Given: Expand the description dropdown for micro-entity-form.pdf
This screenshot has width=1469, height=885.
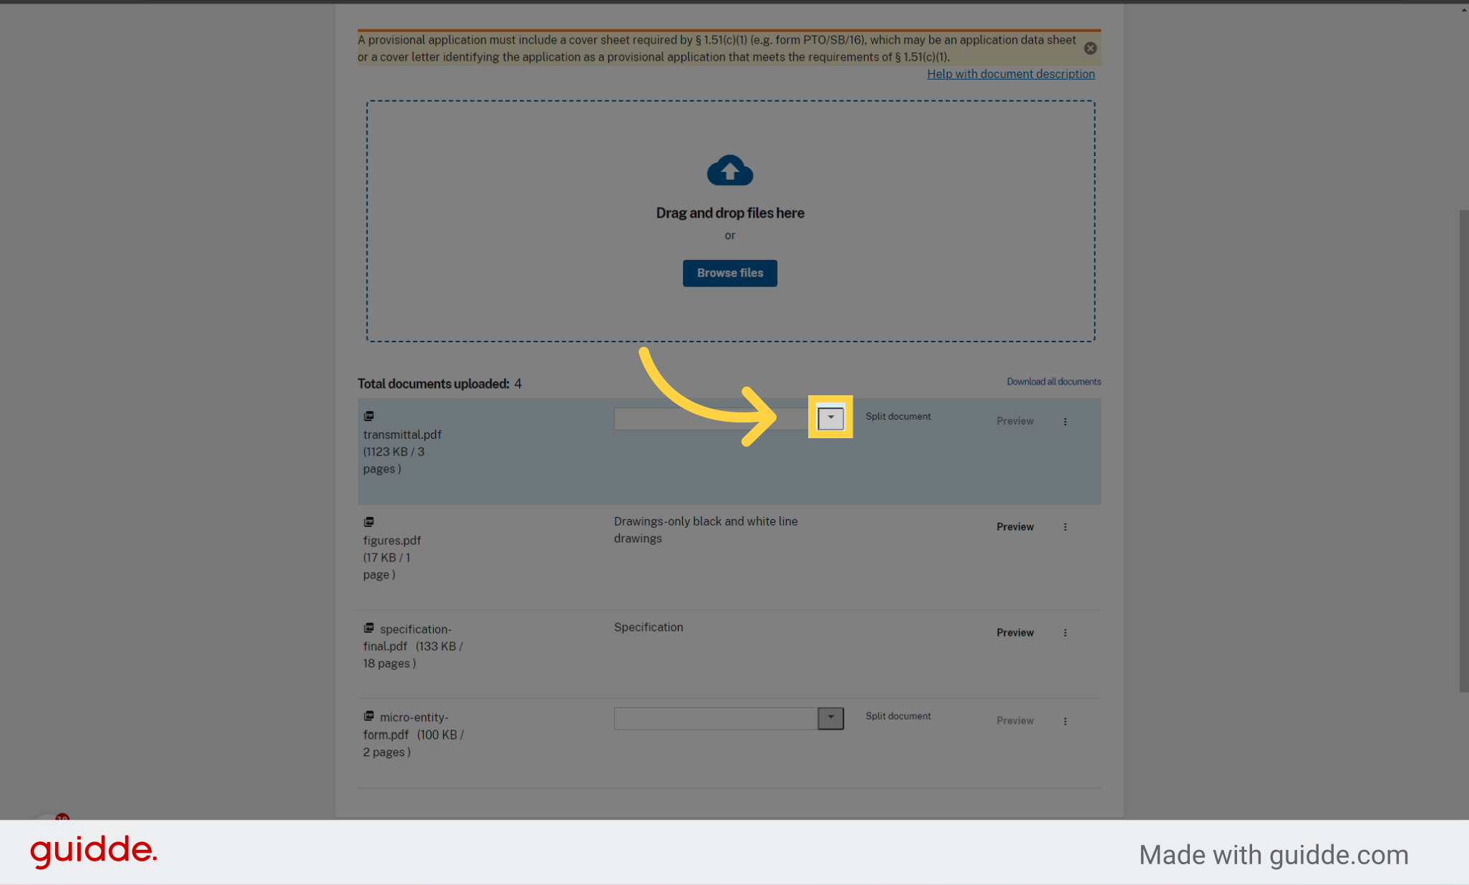Looking at the screenshot, I should click(x=830, y=718).
